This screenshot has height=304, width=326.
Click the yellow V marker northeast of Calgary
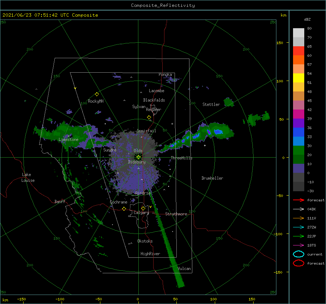click(150, 207)
